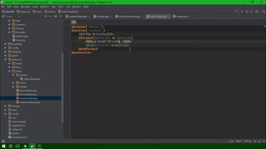This screenshot has height=149, width=266.
Task: Open the VCS menu
Action: (x=68, y=7)
